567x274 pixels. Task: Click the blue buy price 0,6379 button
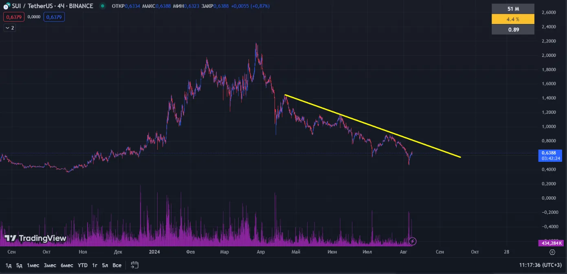54,17
